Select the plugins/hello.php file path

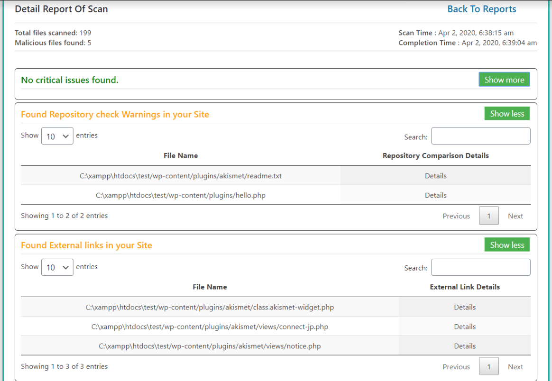coord(181,195)
